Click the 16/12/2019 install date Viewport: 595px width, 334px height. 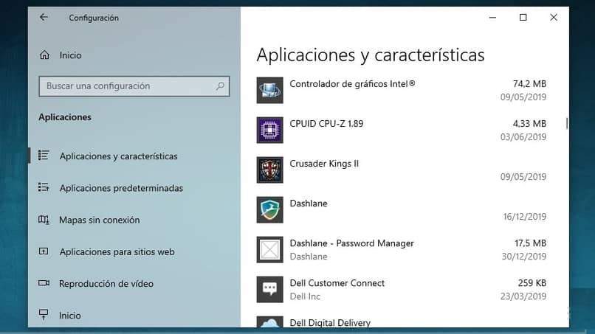(x=525, y=217)
